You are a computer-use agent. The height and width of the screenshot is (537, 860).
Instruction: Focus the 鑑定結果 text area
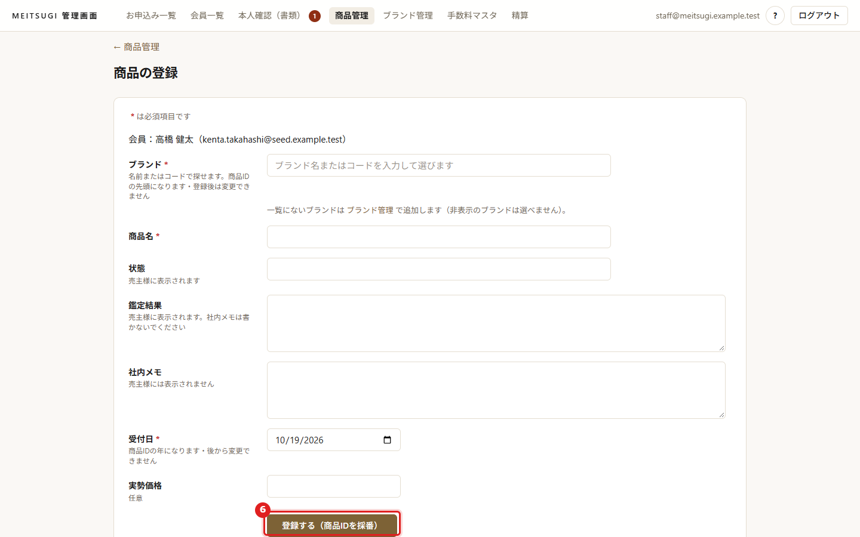point(496,323)
